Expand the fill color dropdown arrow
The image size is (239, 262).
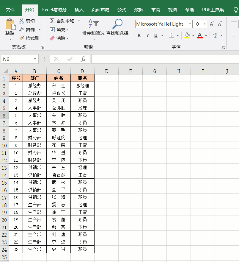click(x=193, y=36)
